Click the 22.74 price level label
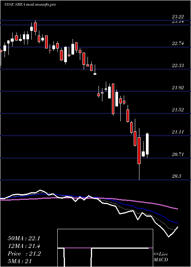This screenshot has height=267, width=191. pyautogui.click(x=178, y=43)
